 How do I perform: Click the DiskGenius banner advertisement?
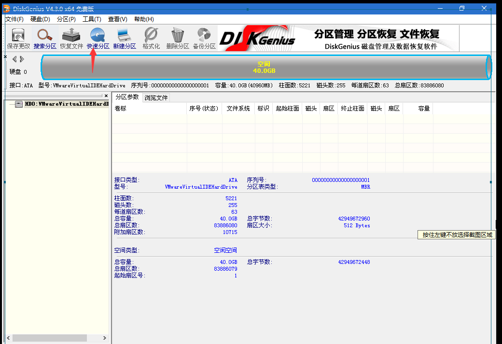tap(339, 39)
